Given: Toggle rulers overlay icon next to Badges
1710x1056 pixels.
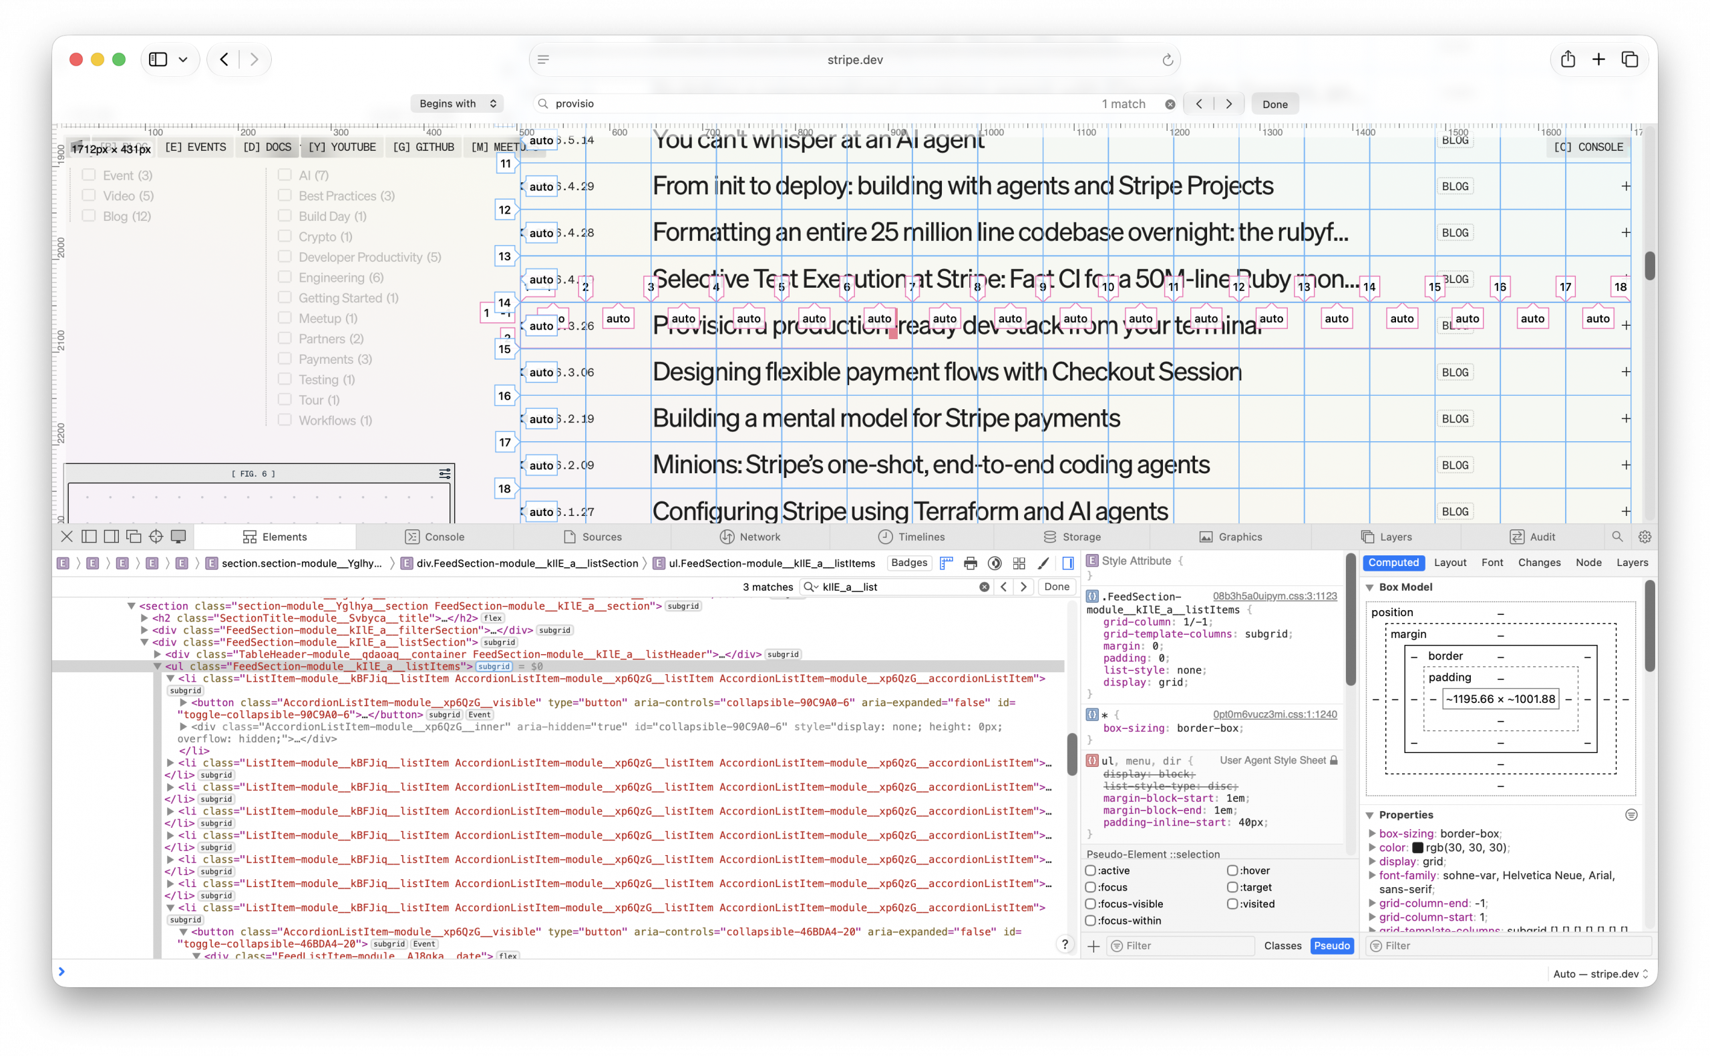Looking at the screenshot, I should (947, 563).
